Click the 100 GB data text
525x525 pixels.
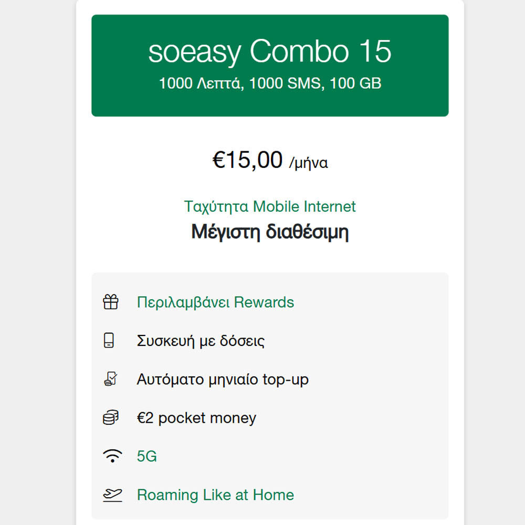(x=355, y=83)
